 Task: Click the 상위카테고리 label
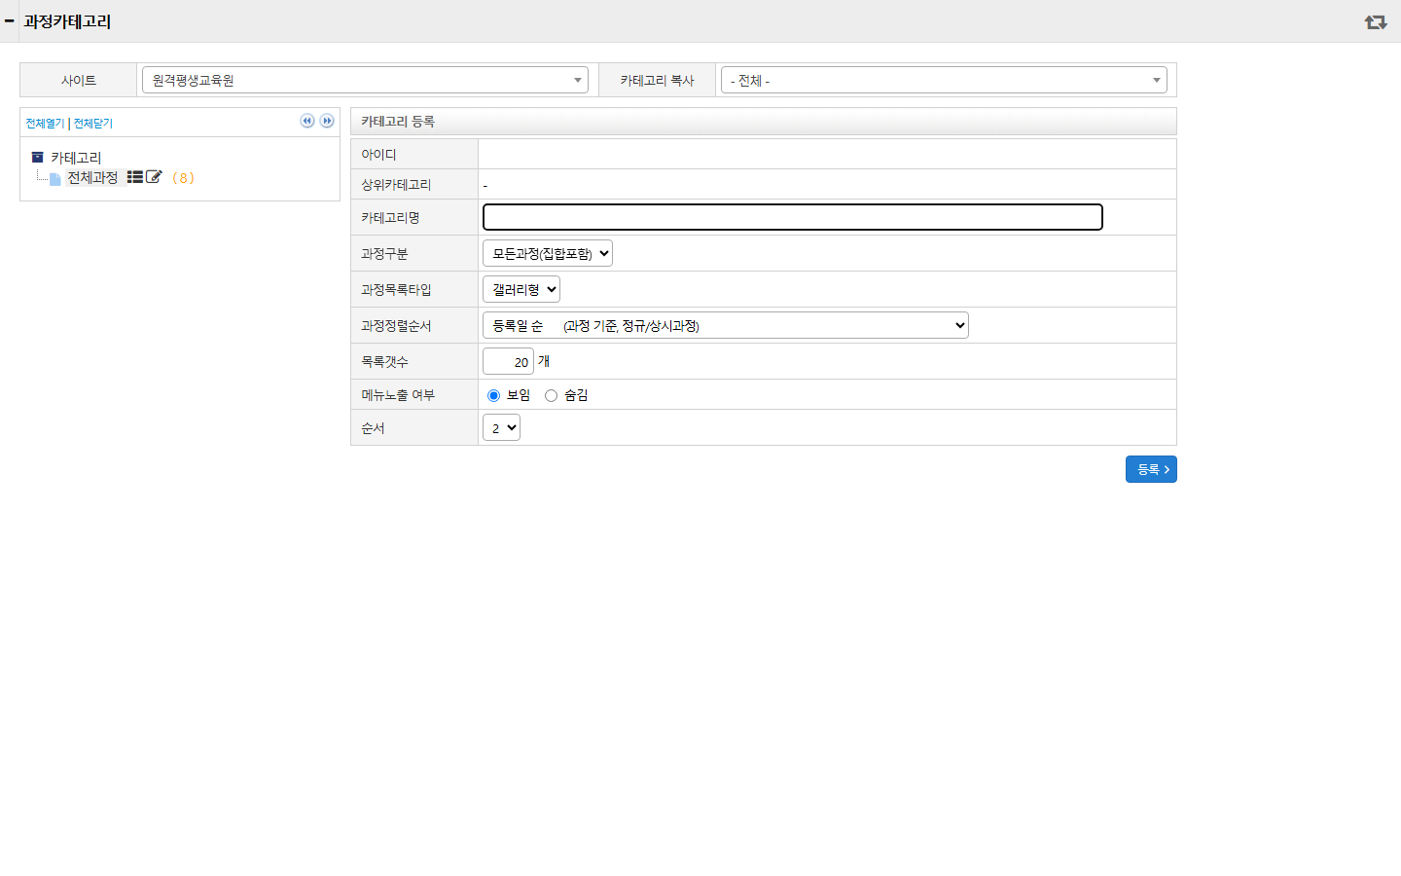click(x=396, y=185)
